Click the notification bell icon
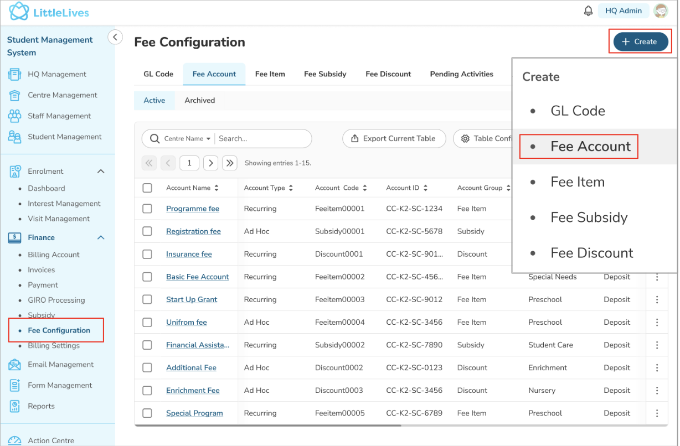Screen dimensions: 680x446 point(588,11)
